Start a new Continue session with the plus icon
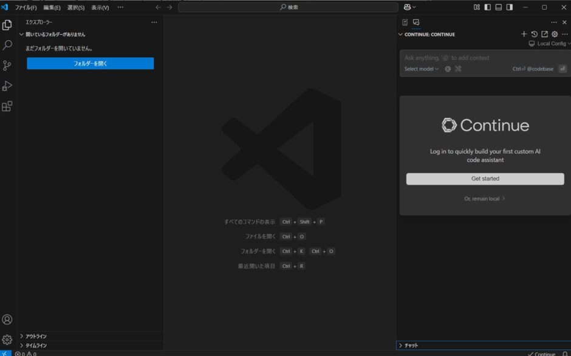This screenshot has width=571, height=356. pos(524,34)
